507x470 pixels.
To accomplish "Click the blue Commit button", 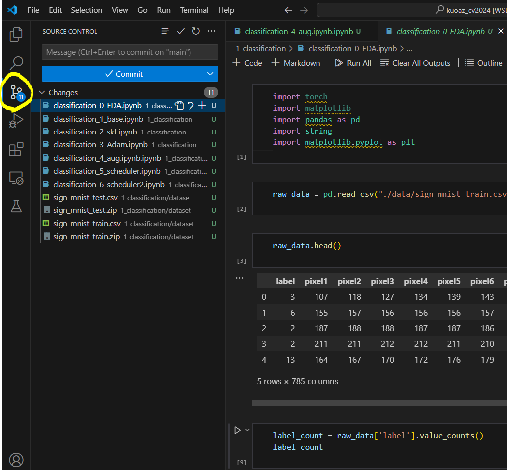I will (123, 74).
